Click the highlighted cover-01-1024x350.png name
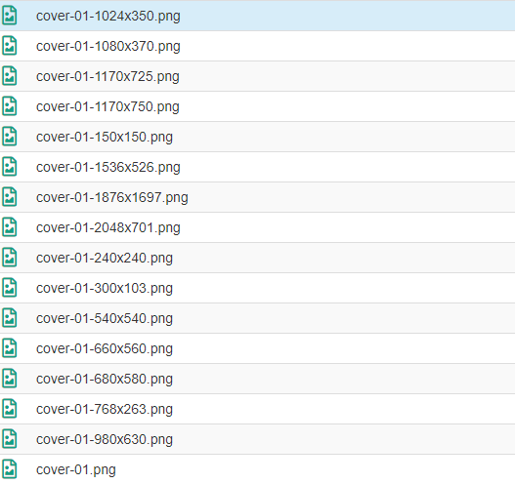This screenshot has width=515, height=484. pyautogui.click(x=108, y=16)
